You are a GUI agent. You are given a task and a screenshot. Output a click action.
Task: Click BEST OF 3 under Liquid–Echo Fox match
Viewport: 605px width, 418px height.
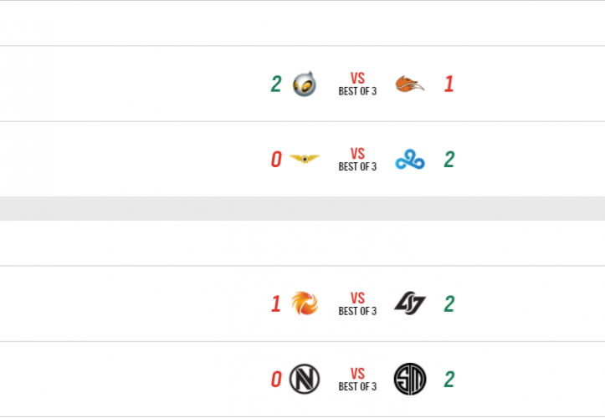[357, 91]
